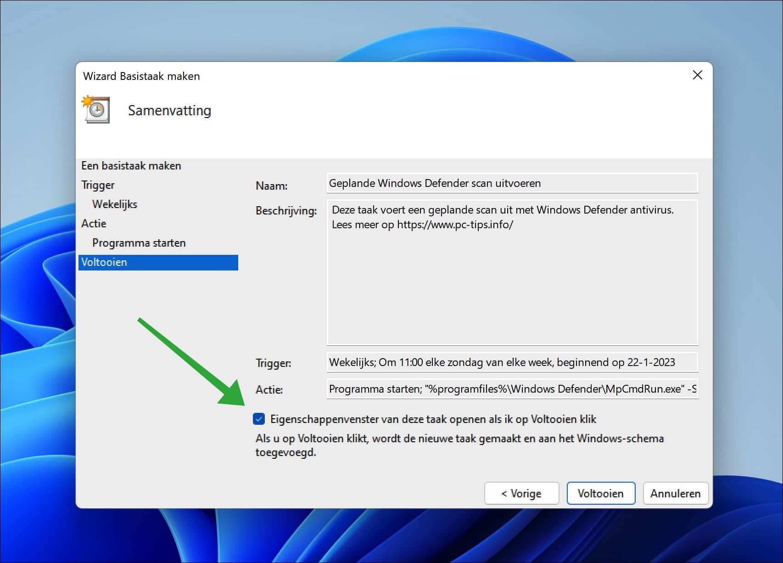Open the 'Wekelijks' step from the sidebar
Screen dimensions: 783x563
click(115, 204)
